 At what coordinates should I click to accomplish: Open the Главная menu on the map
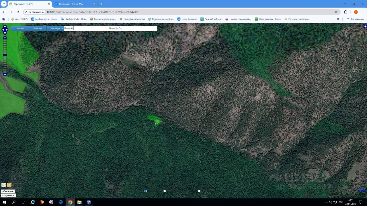coord(20,28)
